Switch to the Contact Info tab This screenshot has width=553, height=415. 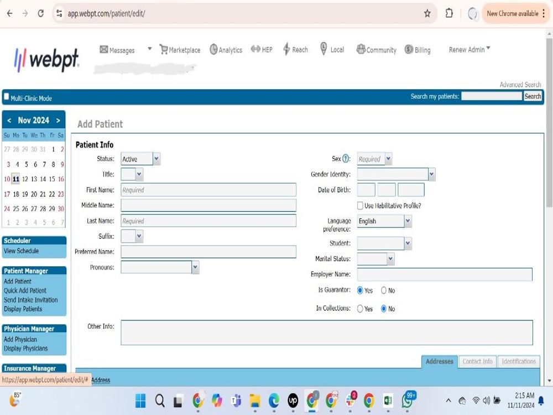[x=478, y=361]
